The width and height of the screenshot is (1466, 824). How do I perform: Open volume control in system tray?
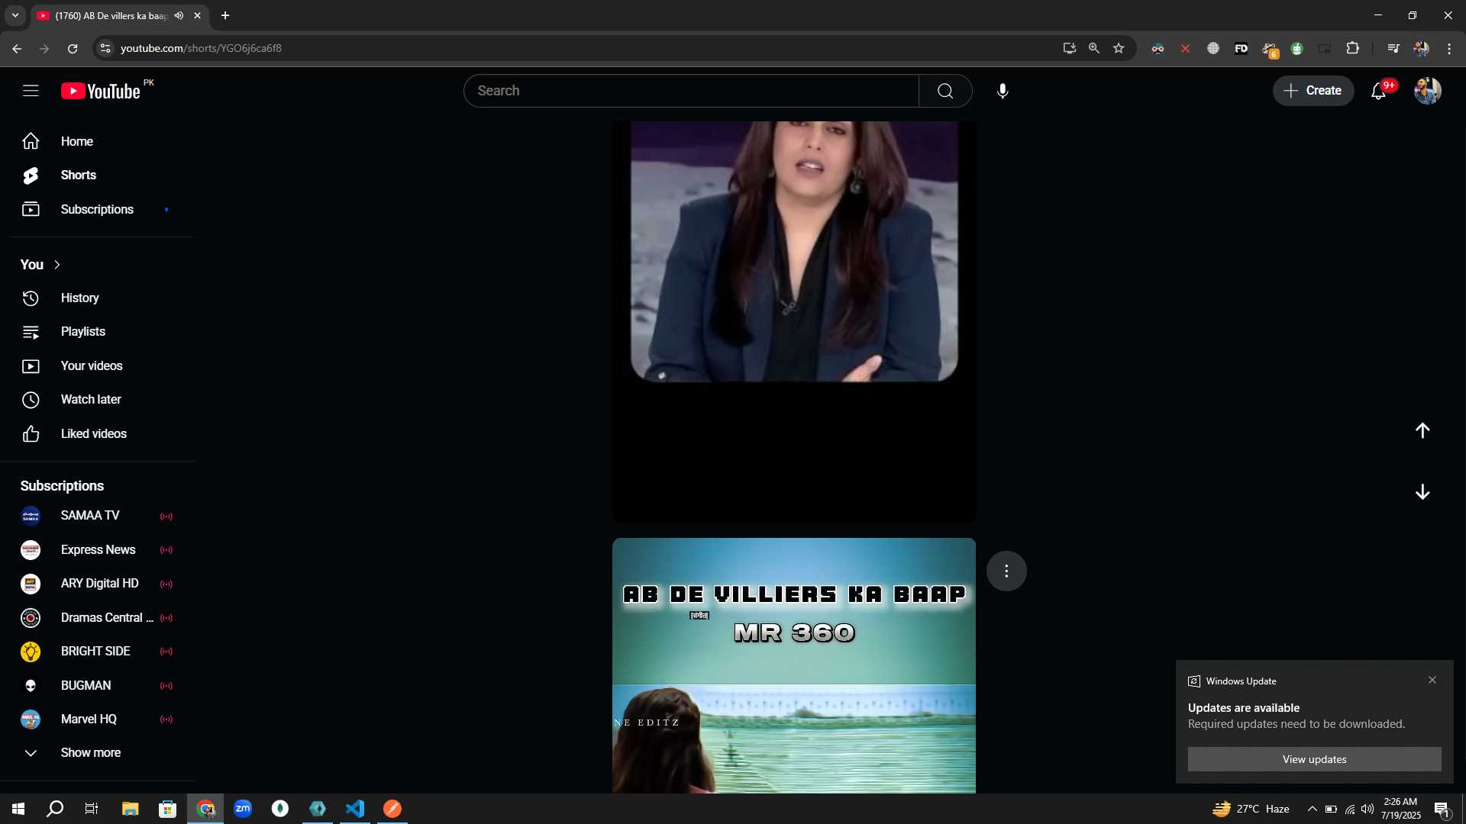(1368, 810)
